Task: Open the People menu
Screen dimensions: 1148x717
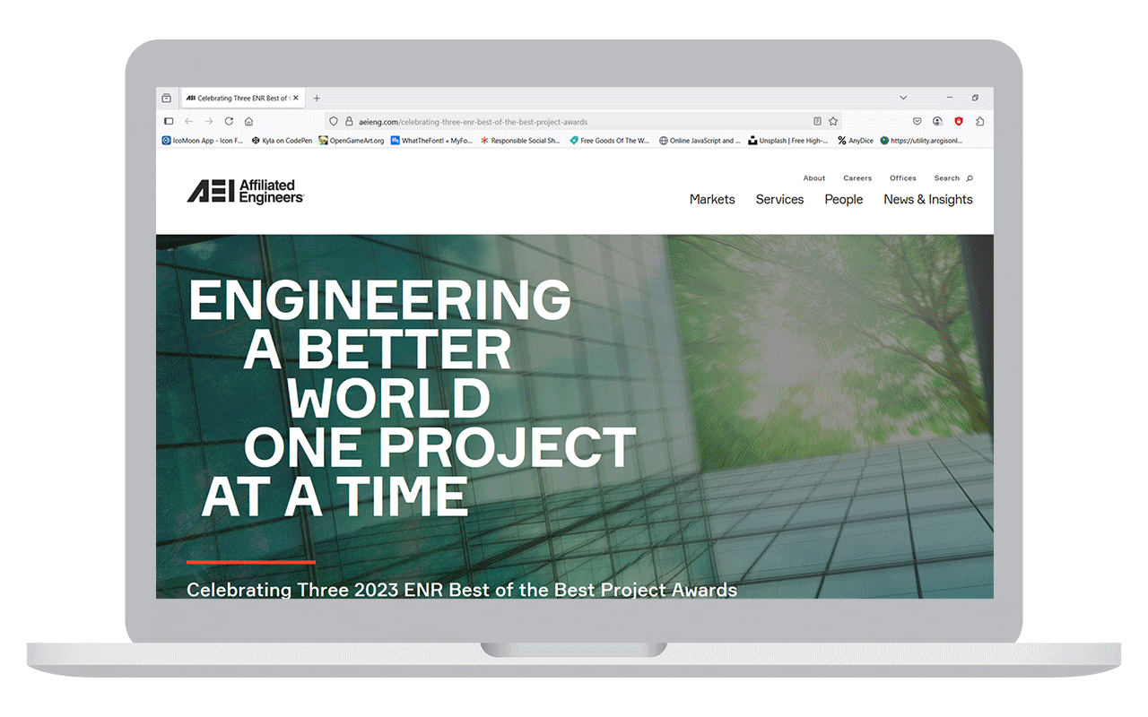Action: [844, 200]
